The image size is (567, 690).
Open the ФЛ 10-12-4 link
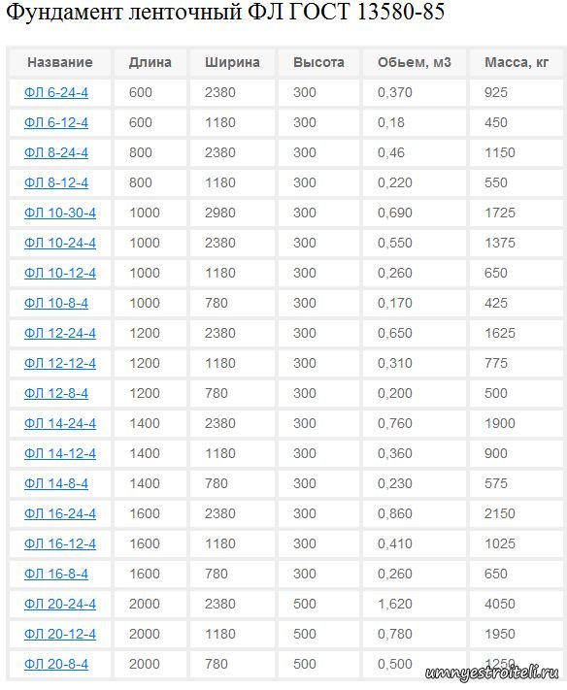(60, 273)
